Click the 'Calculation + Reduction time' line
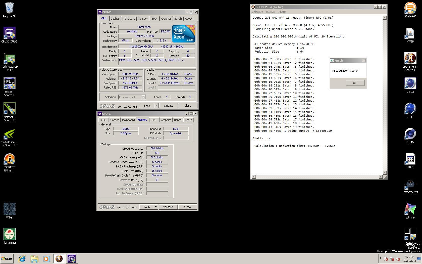This screenshot has height=264, width=422. point(295,146)
